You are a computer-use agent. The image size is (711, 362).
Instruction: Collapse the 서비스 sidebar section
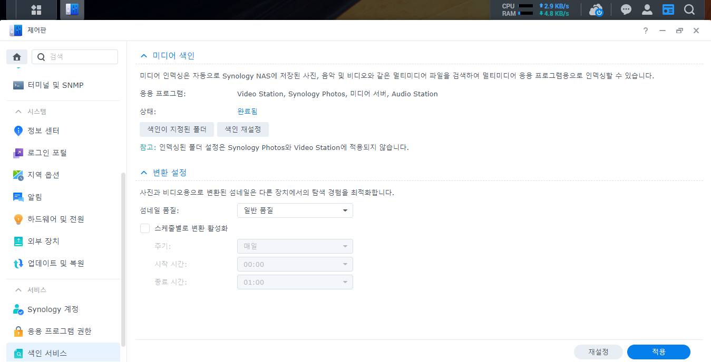click(18, 290)
